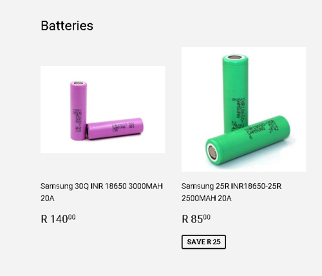Image resolution: width=322 pixels, height=276 pixels.
Task: Click the 20A line under Samsung 30Q
Action: click(48, 198)
